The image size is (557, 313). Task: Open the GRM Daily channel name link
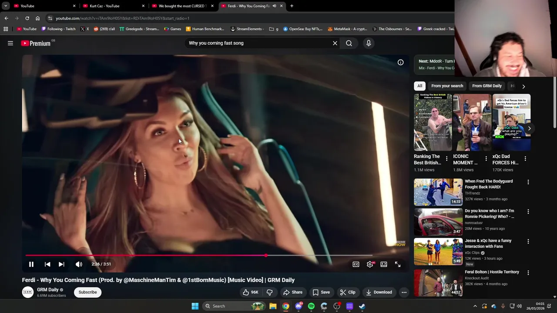click(47, 290)
